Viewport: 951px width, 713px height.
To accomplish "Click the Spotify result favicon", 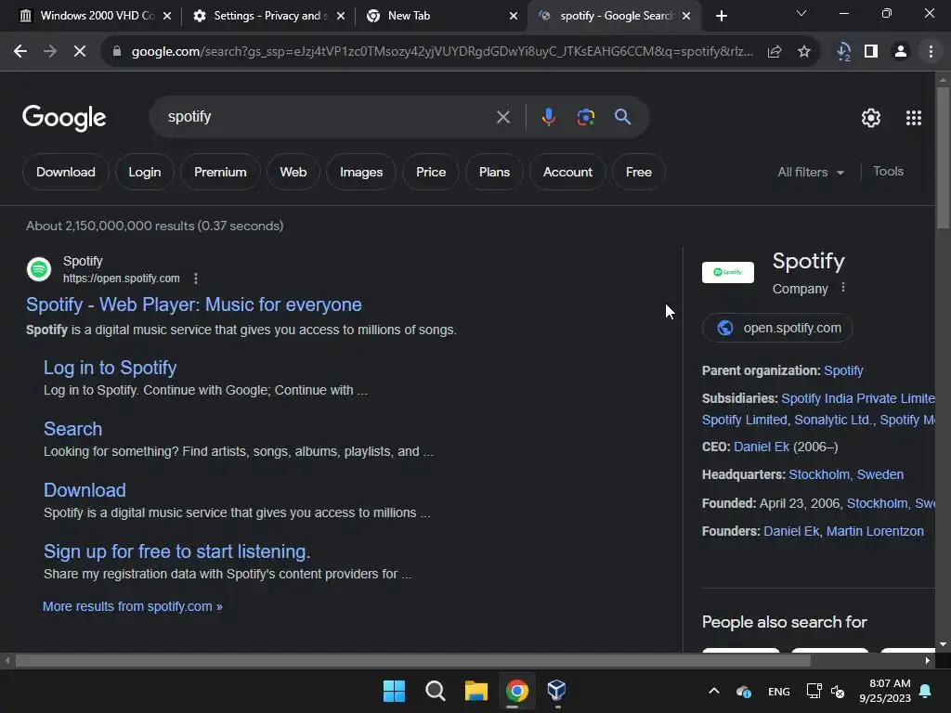I will click(x=39, y=269).
